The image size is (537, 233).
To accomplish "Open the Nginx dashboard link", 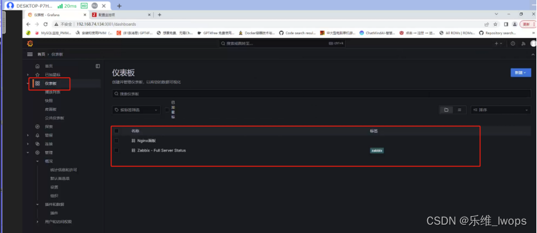I will [147, 141].
